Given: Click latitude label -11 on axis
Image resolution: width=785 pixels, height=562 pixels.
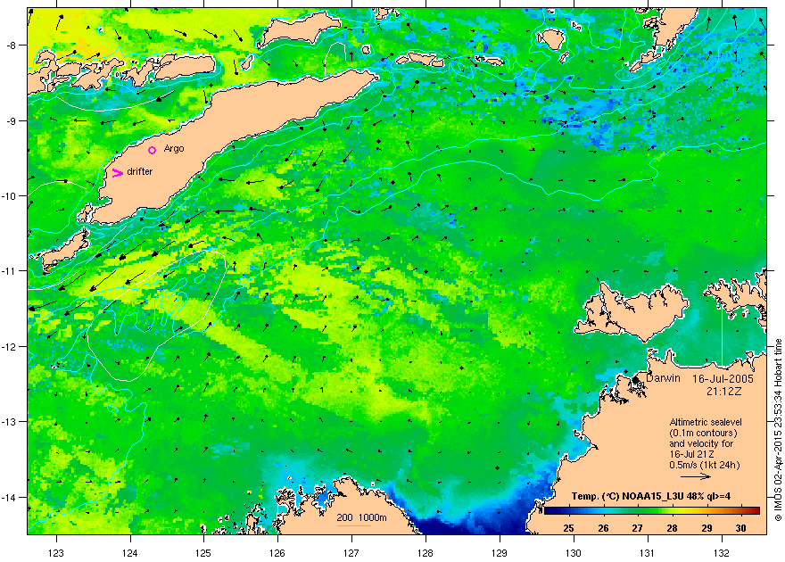Looking at the screenshot, I should click(9, 271).
